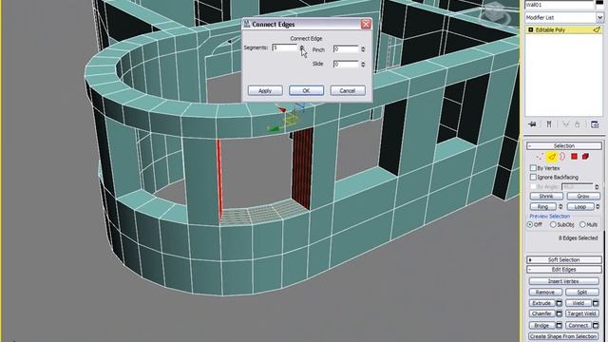The image size is (608, 342).
Task: Click the Connect button
Action: pyautogui.click(x=579, y=325)
